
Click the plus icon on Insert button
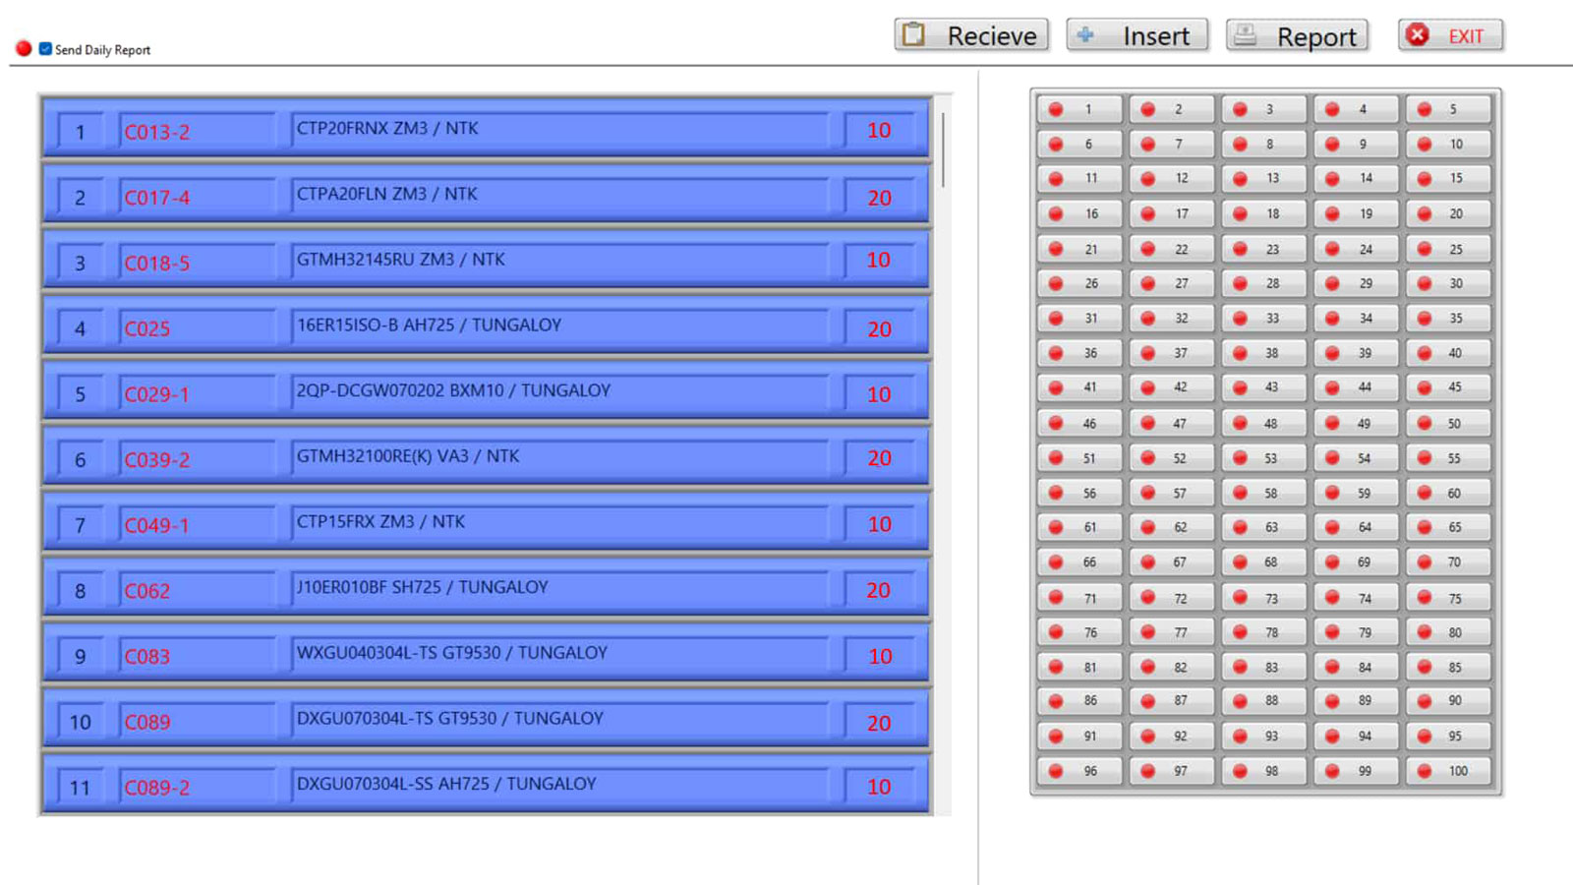1085,35
